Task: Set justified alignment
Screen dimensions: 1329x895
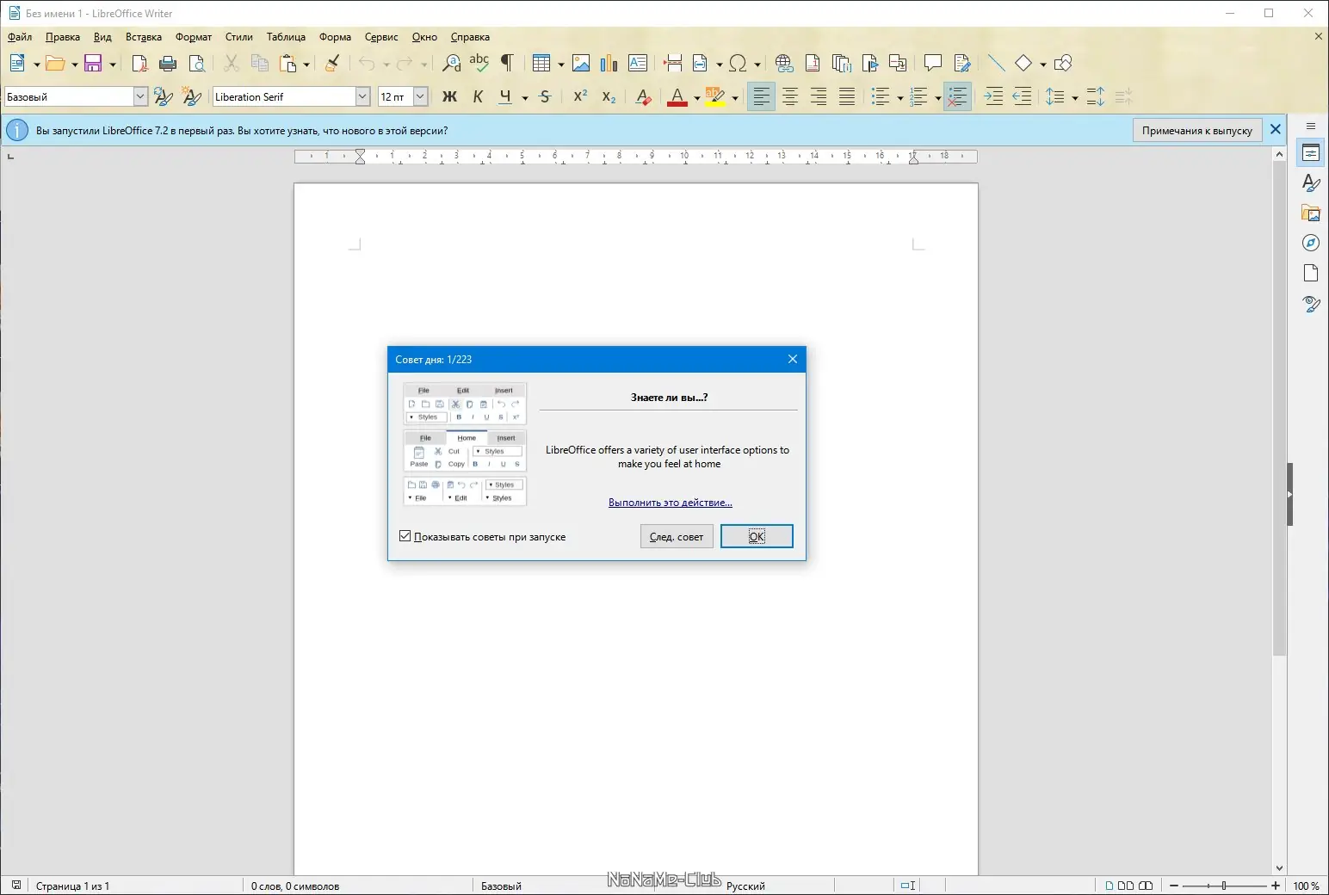Action: pyautogui.click(x=847, y=97)
